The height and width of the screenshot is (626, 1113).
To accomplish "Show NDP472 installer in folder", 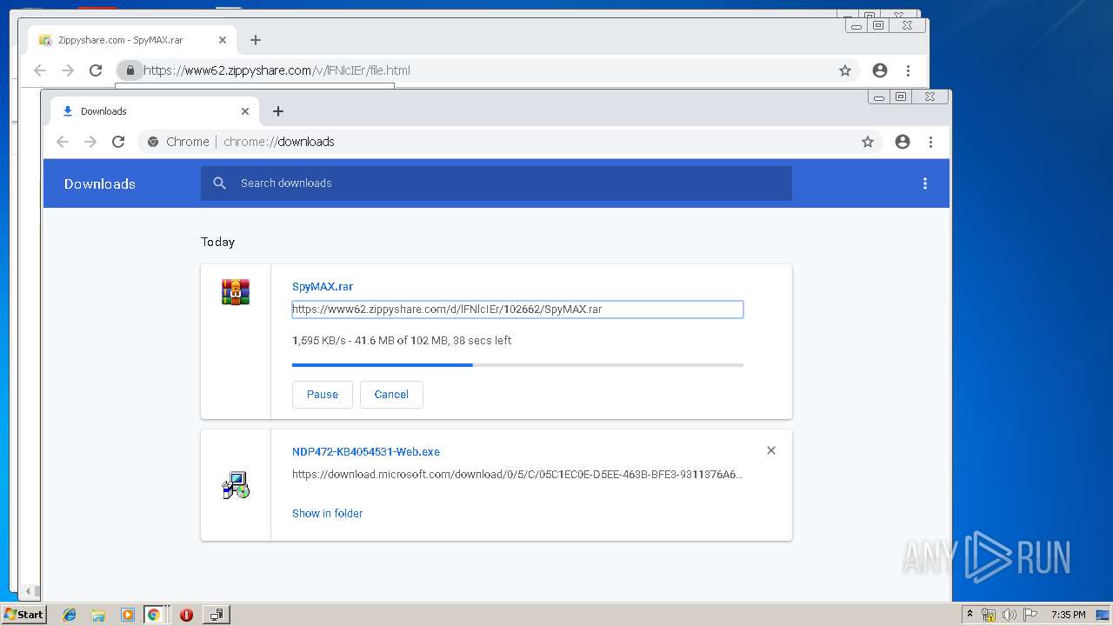I will pyautogui.click(x=327, y=514).
